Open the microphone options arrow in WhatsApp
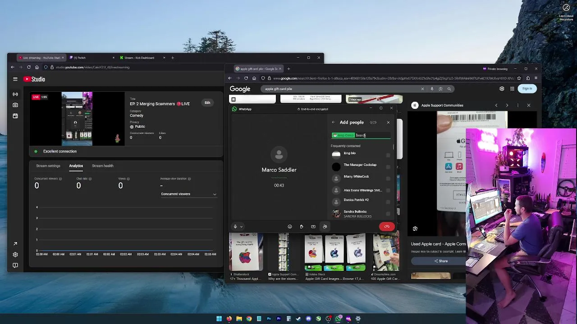 [x=241, y=227]
